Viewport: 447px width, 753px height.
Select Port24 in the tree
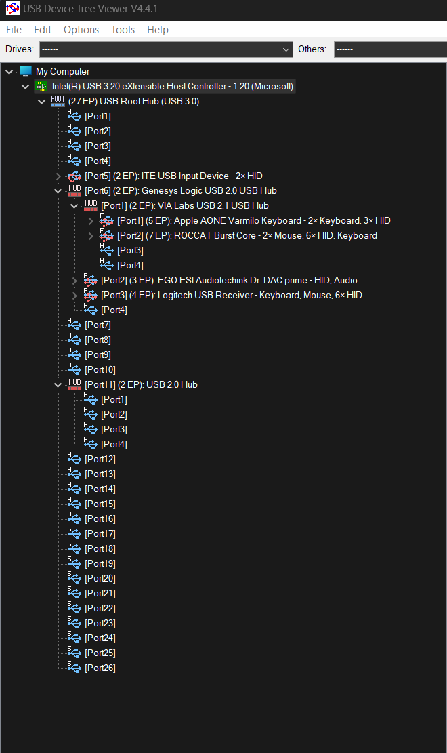[x=100, y=638]
